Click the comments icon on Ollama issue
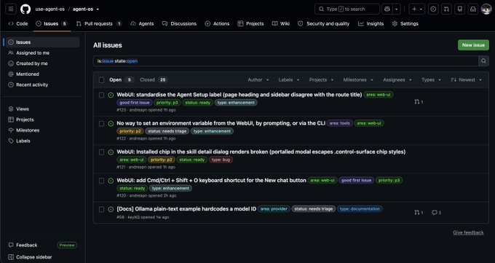The height and width of the screenshot is (263, 495). click(x=436, y=213)
